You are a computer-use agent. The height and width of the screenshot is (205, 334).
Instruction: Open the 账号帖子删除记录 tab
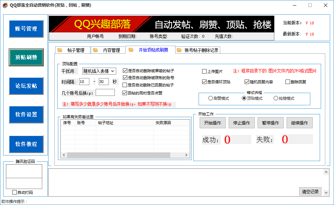coord(198,50)
